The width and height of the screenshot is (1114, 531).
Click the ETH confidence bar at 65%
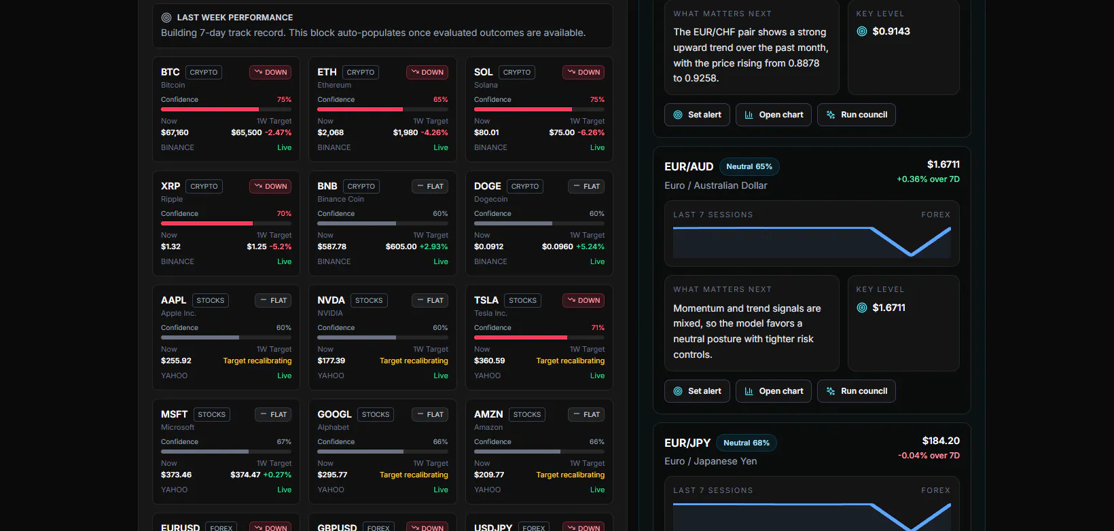[382, 109]
